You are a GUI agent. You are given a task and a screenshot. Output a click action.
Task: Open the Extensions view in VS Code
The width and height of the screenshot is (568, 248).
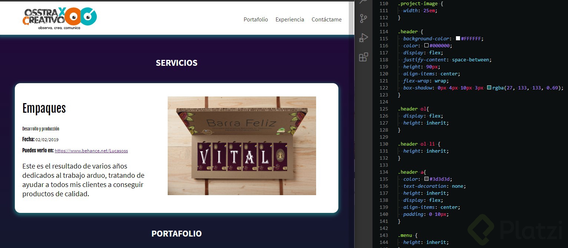click(364, 57)
